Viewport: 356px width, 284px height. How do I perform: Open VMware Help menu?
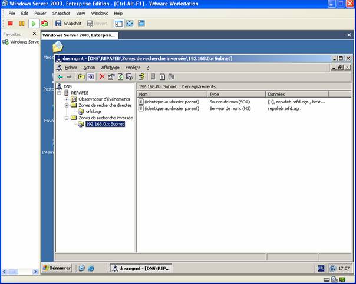click(x=118, y=14)
